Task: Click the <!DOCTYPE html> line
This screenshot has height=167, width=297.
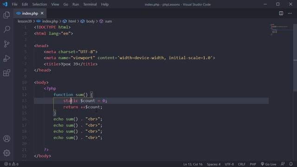Action: click(x=52, y=27)
